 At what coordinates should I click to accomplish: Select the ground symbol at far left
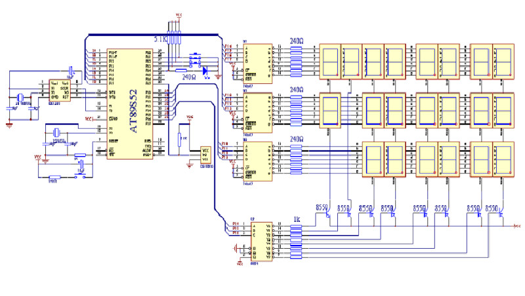(x=8, y=123)
